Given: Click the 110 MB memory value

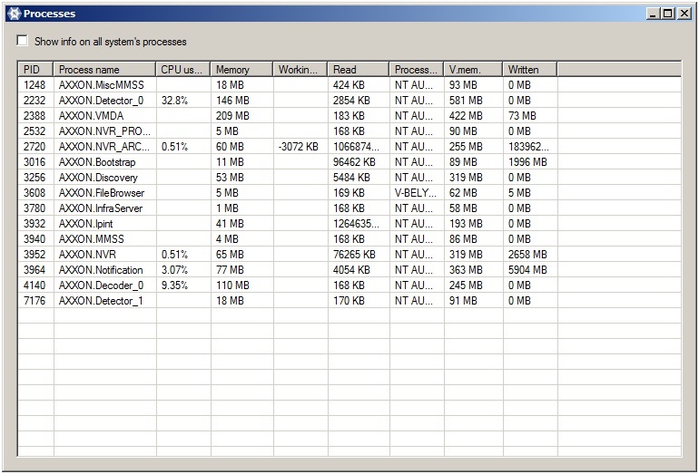Looking at the screenshot, I should tap(232, 285).
